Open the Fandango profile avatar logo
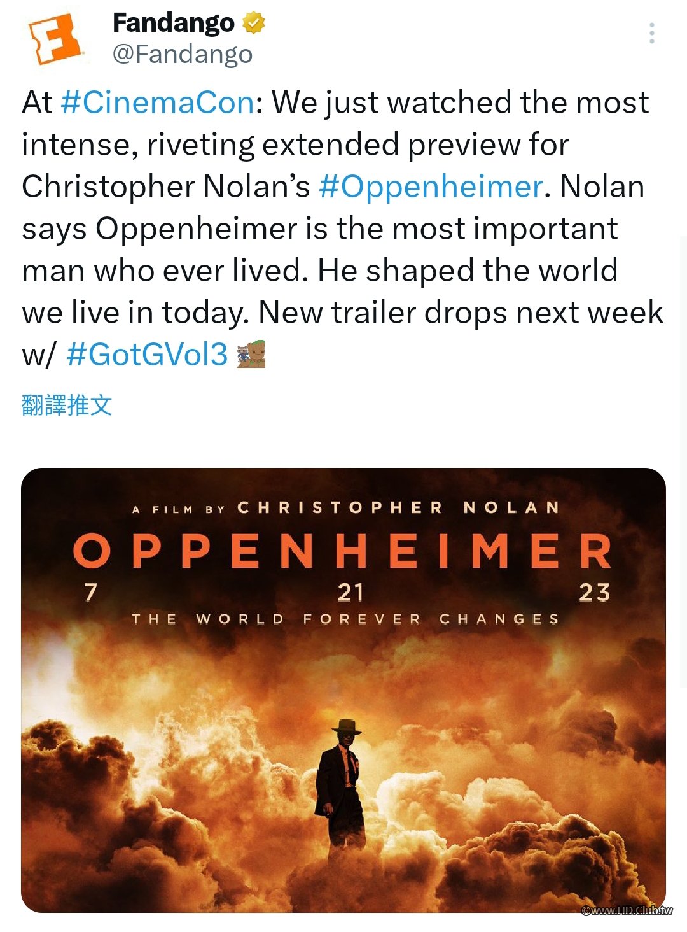The image size is (687, 932). [57, 39]
